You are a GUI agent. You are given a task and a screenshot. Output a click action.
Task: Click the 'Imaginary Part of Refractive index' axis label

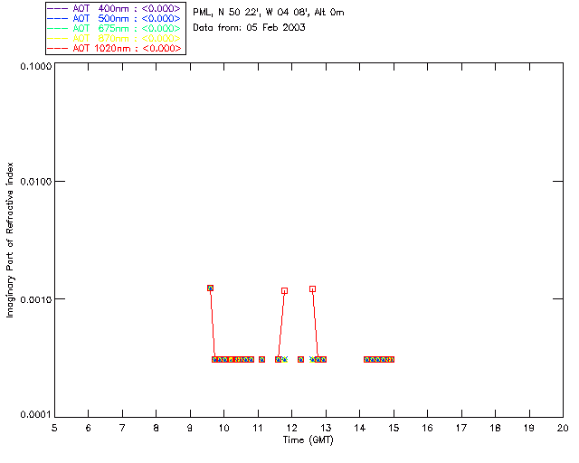tap(10, 240)
